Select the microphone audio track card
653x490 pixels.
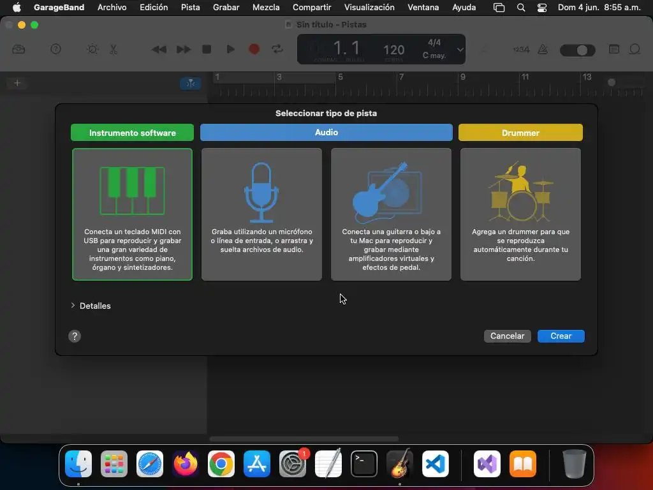coord(261,214)
